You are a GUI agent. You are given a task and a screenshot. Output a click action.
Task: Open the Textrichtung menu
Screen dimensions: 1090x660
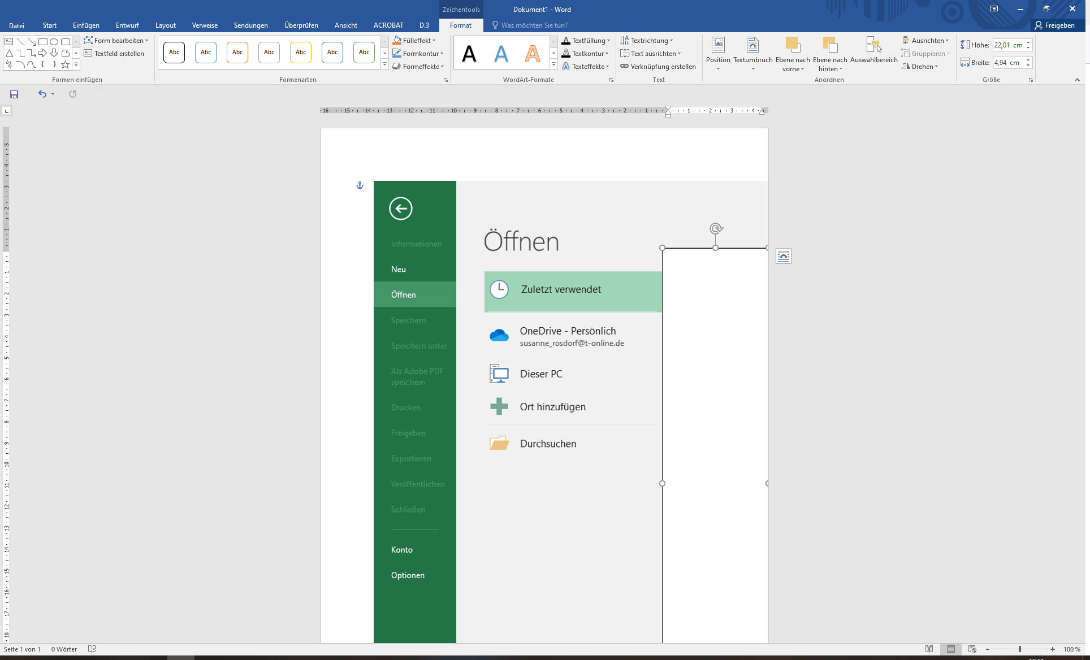pos(647,41)
